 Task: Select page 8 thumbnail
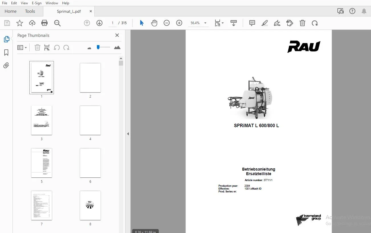[90, 205]
